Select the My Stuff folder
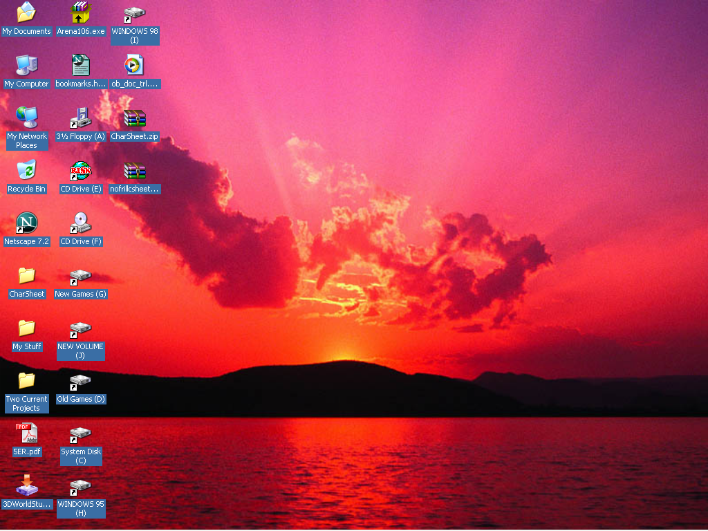 (x=26, y=328)
